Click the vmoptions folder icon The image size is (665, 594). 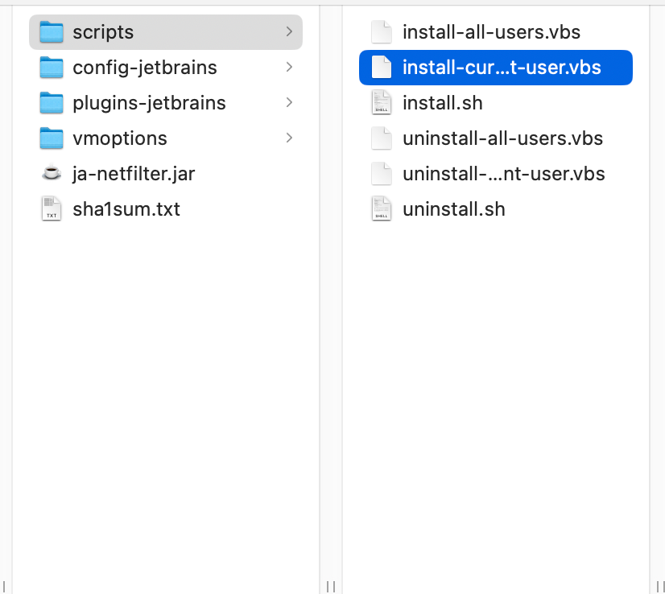point(52,138)
